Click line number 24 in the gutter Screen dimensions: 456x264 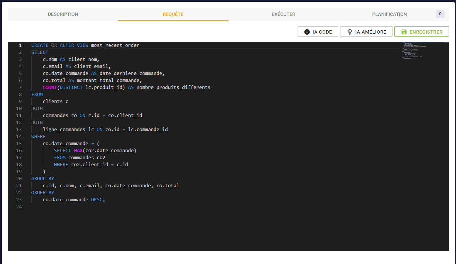pyautogui.click(x=19, y=207)
